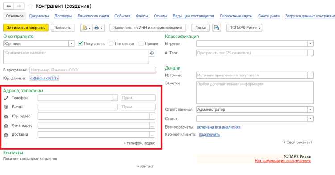Open the Юр. адрес ellipsis button
The width and height of the screenshot is (335, 175).
[x=152, y=117]
